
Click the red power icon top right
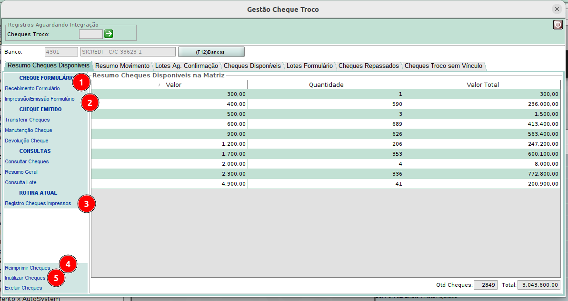558,25
